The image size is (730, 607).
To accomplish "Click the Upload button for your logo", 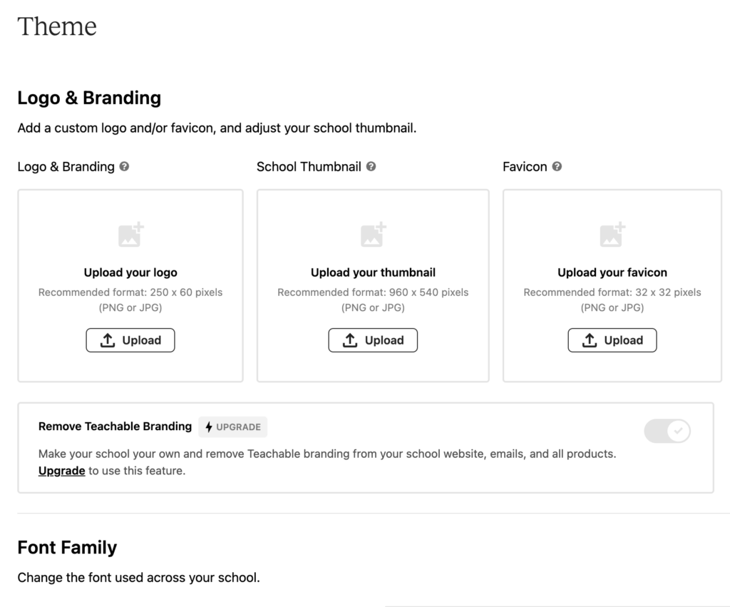I will [x=130, y=340].
